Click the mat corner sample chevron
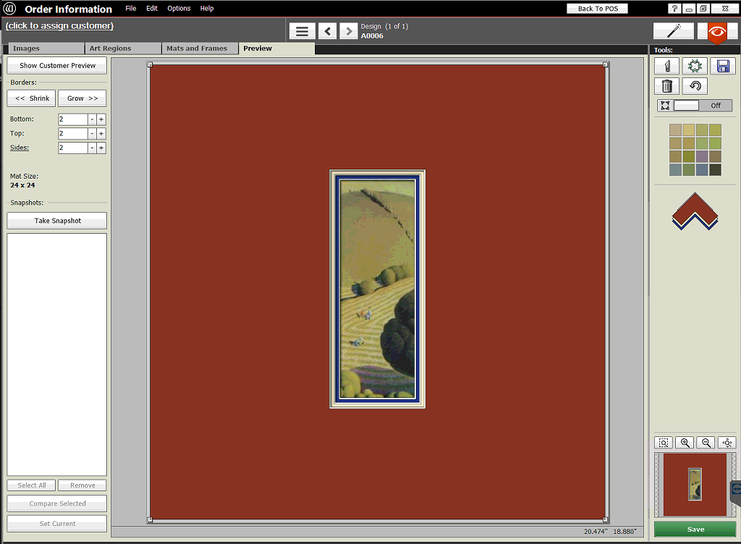This screenshot has height=544, width=741. [695, 211]
